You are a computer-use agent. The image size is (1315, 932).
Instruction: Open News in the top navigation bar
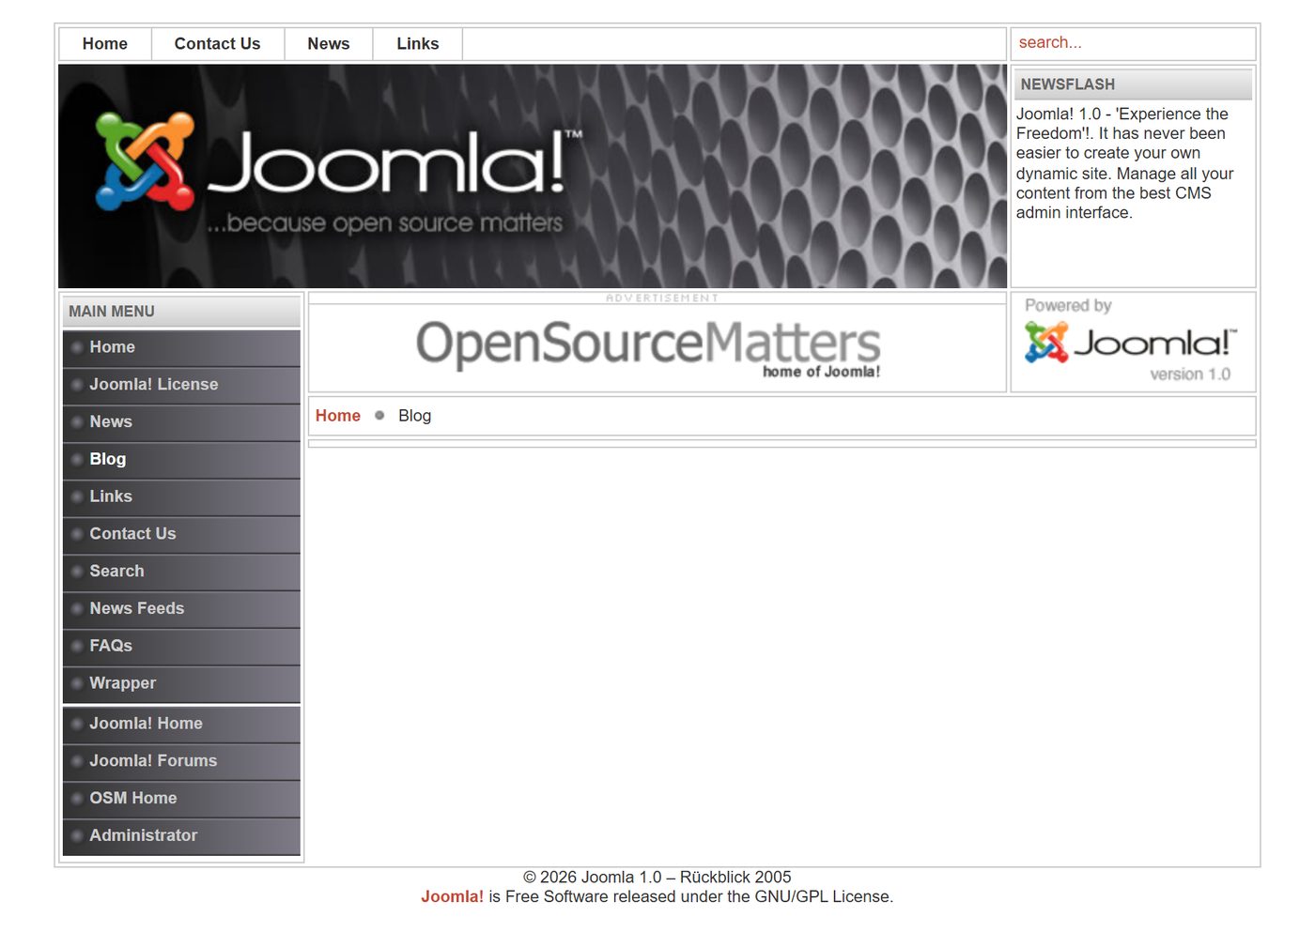(329, 44)
